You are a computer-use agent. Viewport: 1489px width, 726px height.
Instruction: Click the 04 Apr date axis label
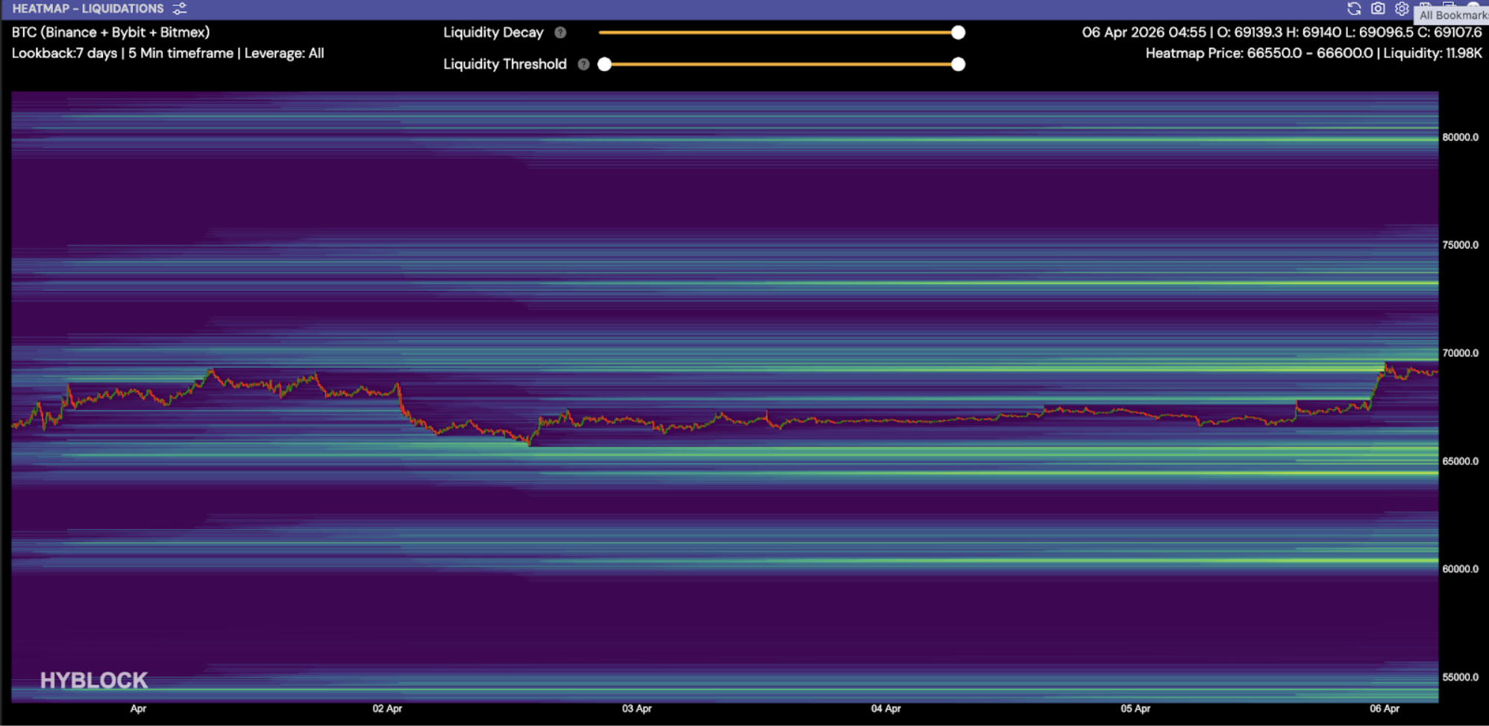[x=886, y=709]
